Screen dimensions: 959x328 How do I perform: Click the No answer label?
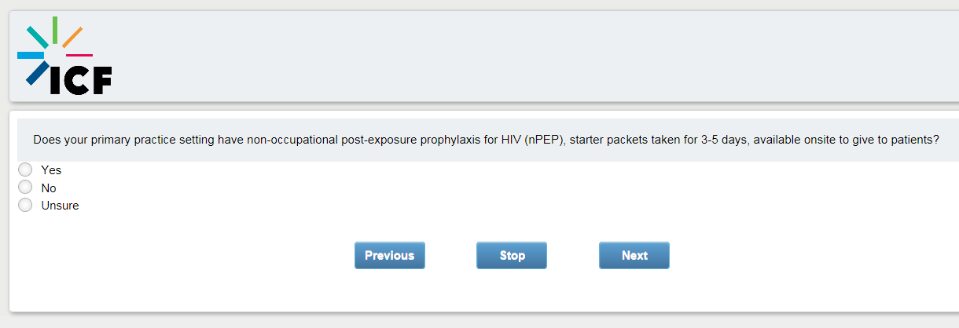click(49, 188)
